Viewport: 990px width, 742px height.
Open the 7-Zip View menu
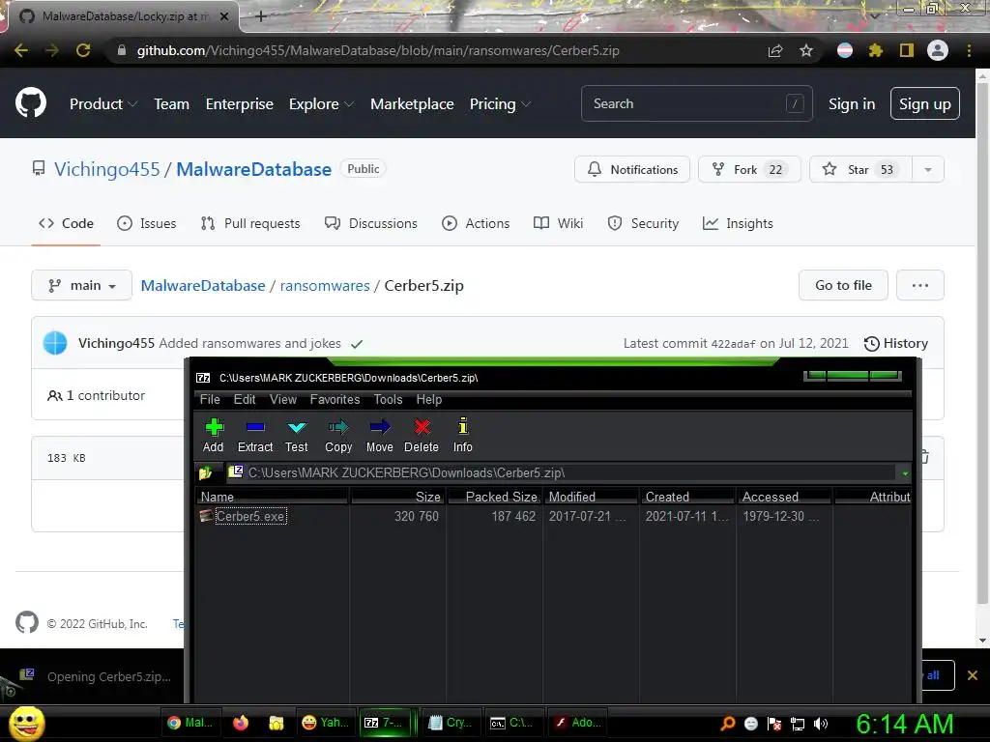tap(283, 399)
